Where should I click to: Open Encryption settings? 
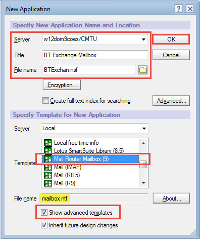coord(62,85)
